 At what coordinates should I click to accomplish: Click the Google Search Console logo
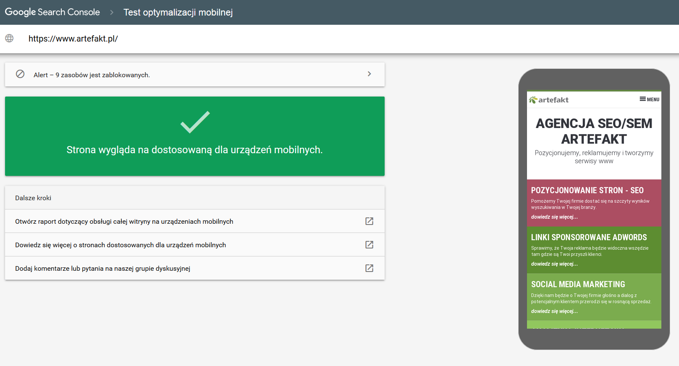coord(52,12)
